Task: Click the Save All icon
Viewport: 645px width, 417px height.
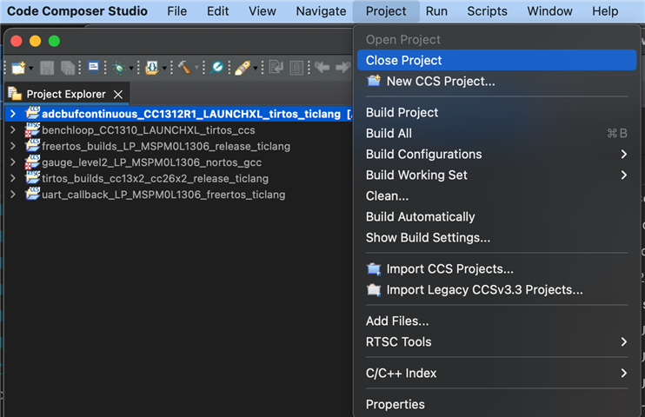Action: [x=68, y=68]
